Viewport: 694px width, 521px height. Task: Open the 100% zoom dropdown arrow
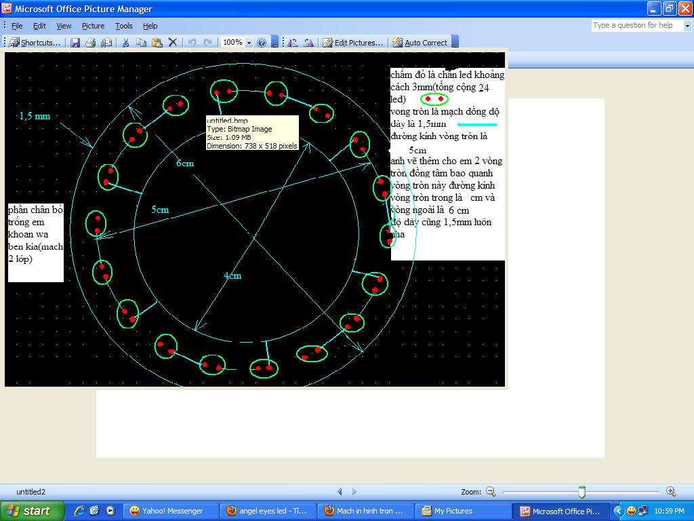pyautogui.click(x=249, y=43)
